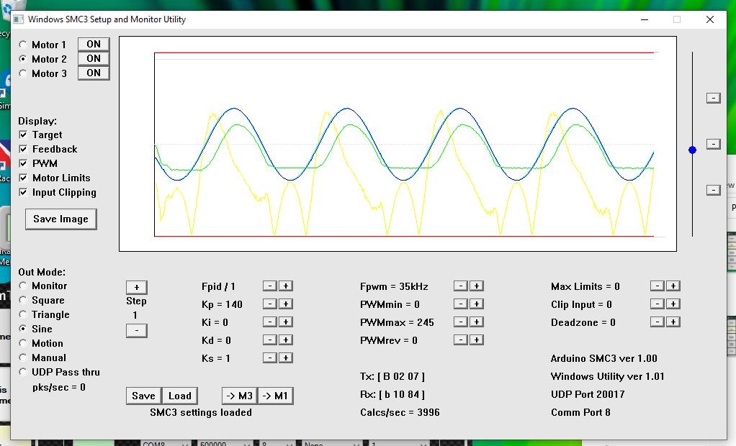The image size is (736, 446).
Task: Select the Motor 1 radio button
Action: point(23,45)
